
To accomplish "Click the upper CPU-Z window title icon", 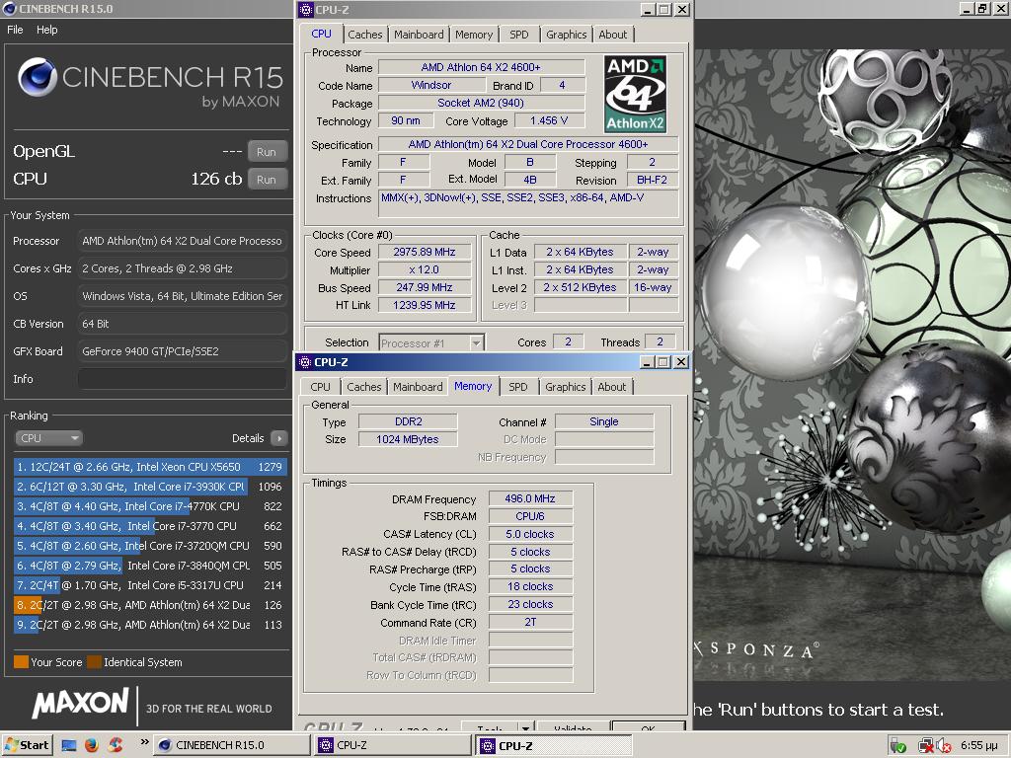I will click(x=306, y=10).
